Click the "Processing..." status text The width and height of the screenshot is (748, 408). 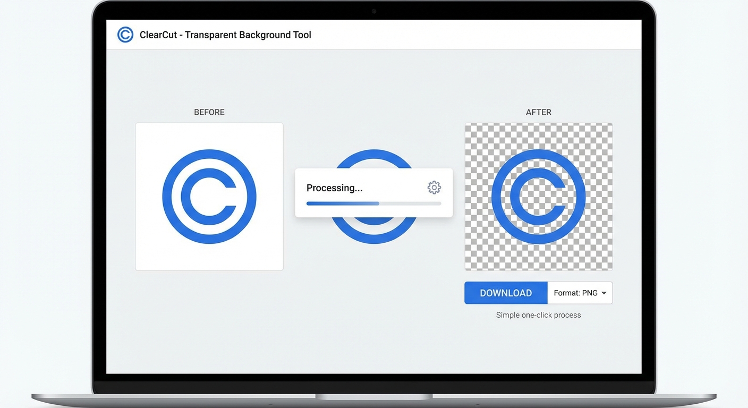pos(334,188)
